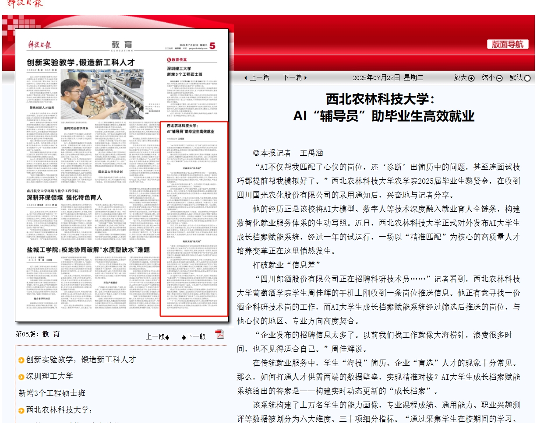Click the arrow icon next to 上一版

pyautogui.click(x=167, y=337)
